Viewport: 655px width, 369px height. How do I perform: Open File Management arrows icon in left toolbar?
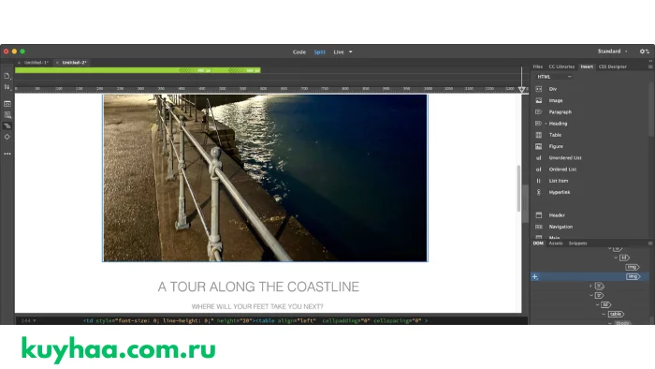point(7,87)
